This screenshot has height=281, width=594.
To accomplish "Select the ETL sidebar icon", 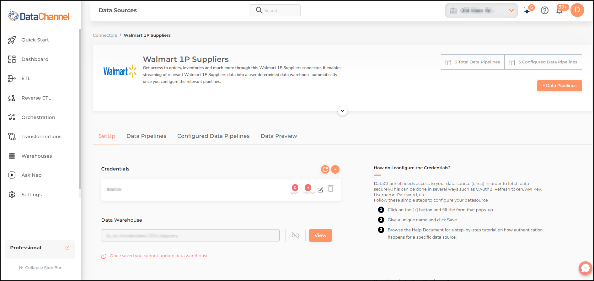I will click(x=12, y=78).
